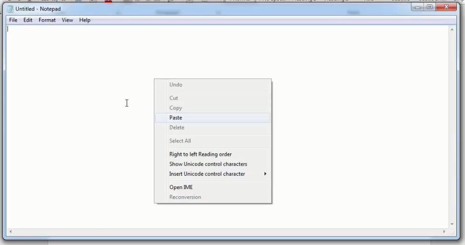
Task: Click the horizontal scrollbar left arrow
Action: [11, 232]
